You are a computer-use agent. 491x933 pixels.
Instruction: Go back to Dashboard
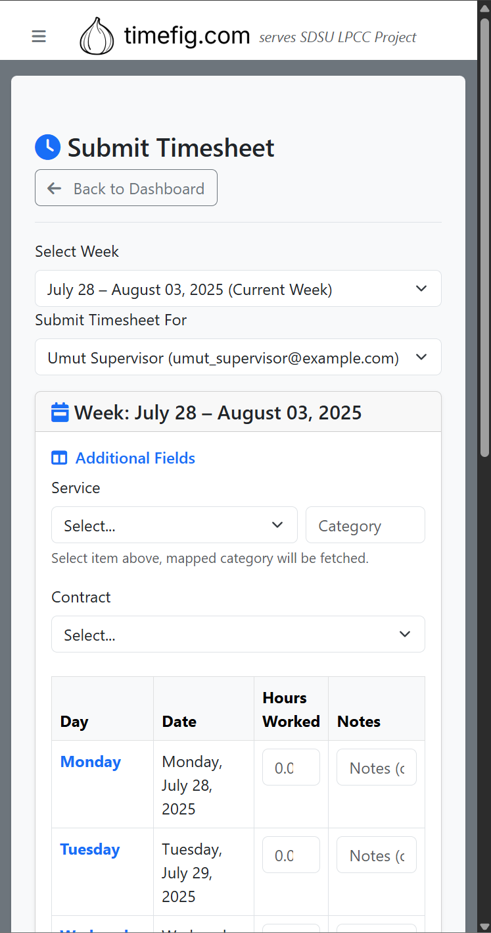[126, 188]
